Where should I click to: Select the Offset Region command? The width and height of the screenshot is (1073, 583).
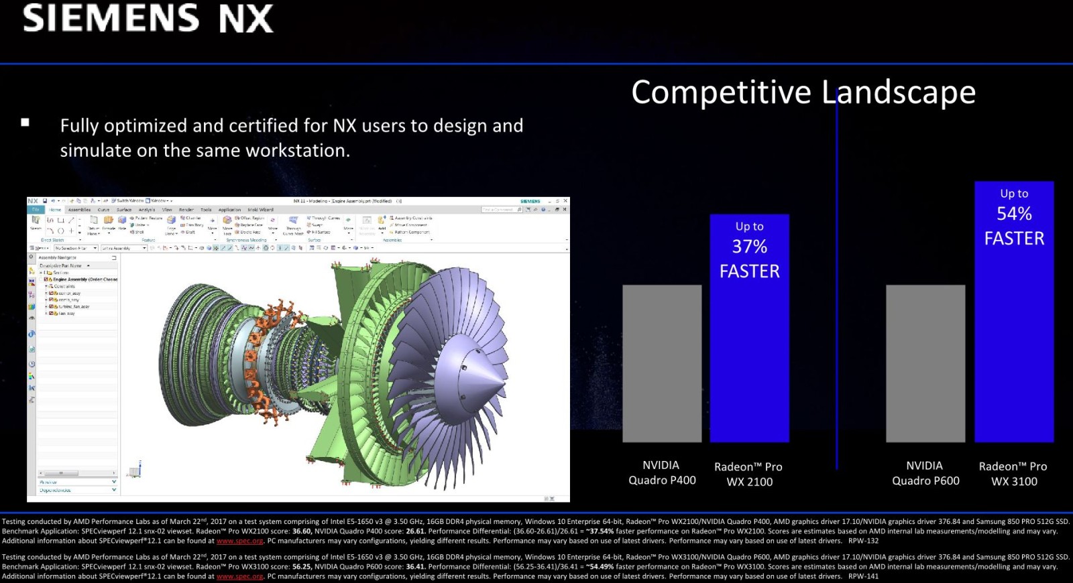[x=249, y=218]
